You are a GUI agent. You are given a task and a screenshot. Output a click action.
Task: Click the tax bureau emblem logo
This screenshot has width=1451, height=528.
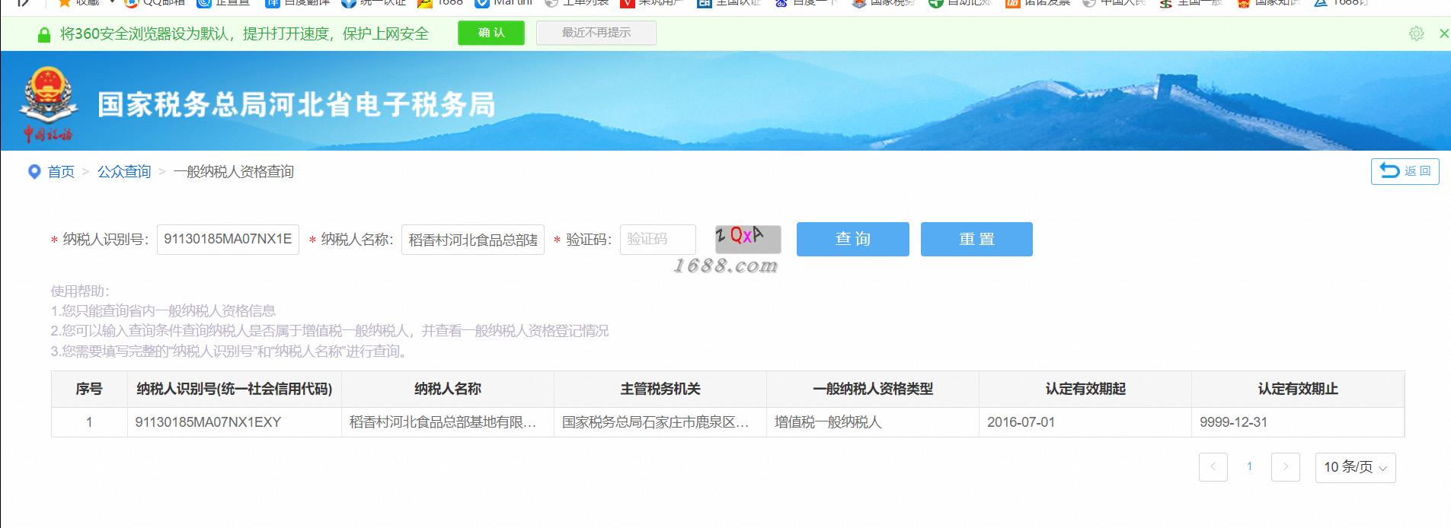click(49, 104)
